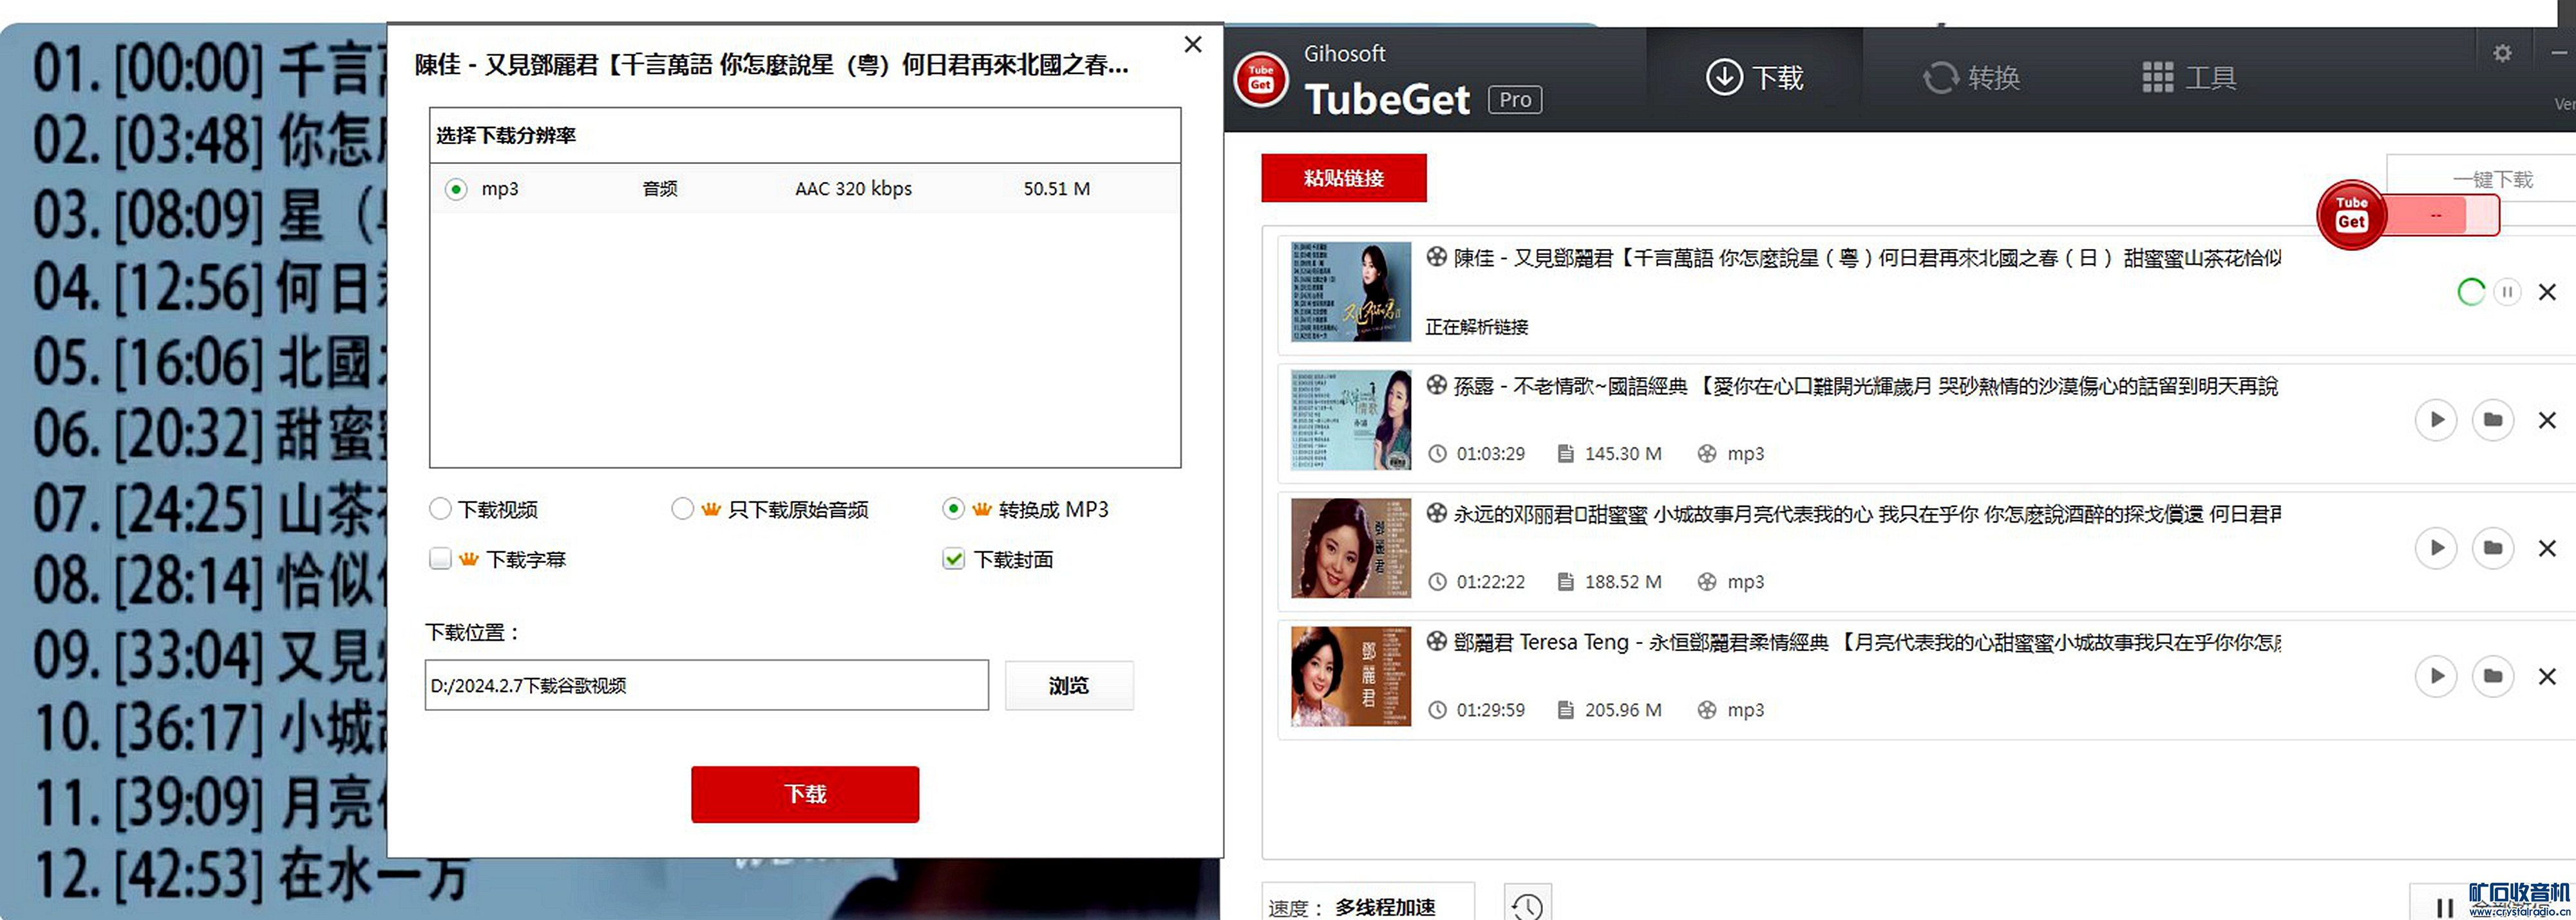The width and height of the screenshot is (2576, 920).
Task: Switch to the 转换 tab
Action: pyautogui.click(x=1972, y=78)
